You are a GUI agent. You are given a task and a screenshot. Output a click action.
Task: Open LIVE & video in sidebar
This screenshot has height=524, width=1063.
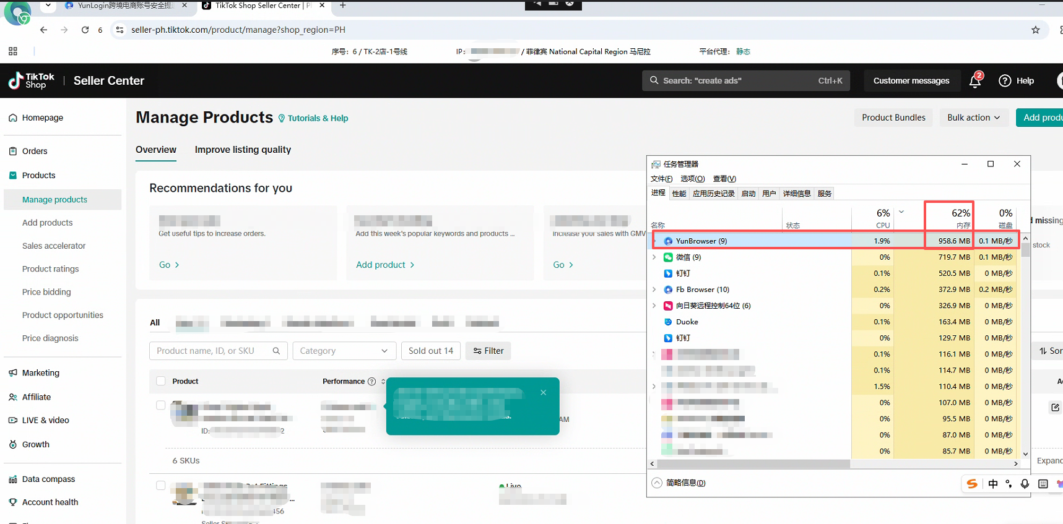tap(46, 420)
